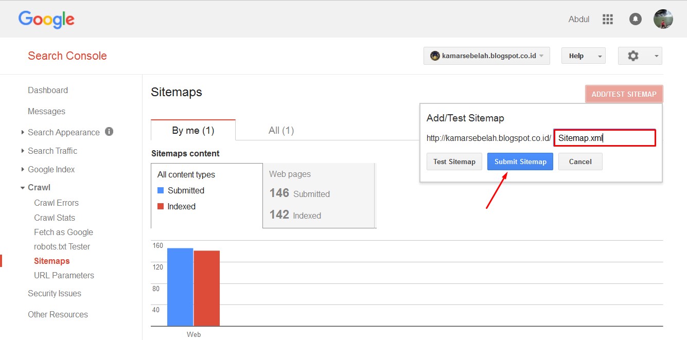Click the Test Sitemap button
The height and width of the screenshot is (340, 687).
(x=454, y=162)
